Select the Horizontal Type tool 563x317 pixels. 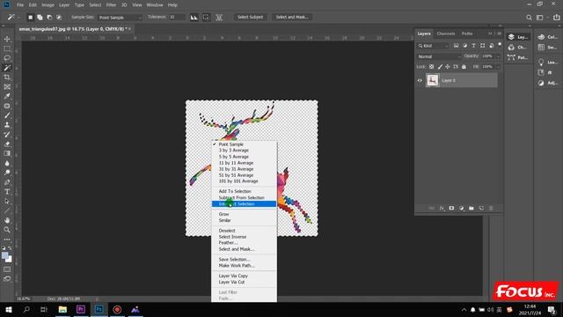[7, 192]
